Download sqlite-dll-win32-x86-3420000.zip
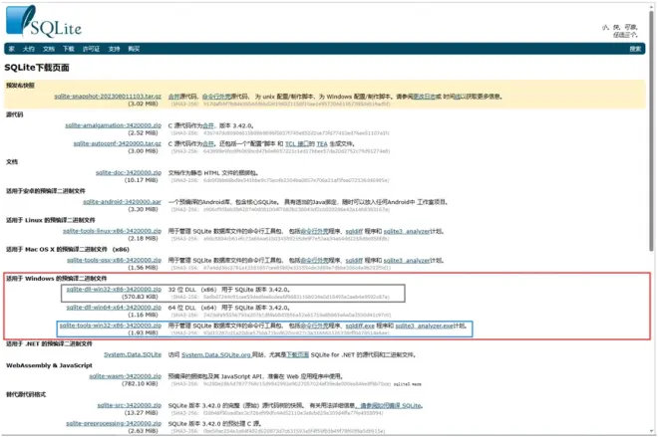658x437 pixels. [114, 289]
